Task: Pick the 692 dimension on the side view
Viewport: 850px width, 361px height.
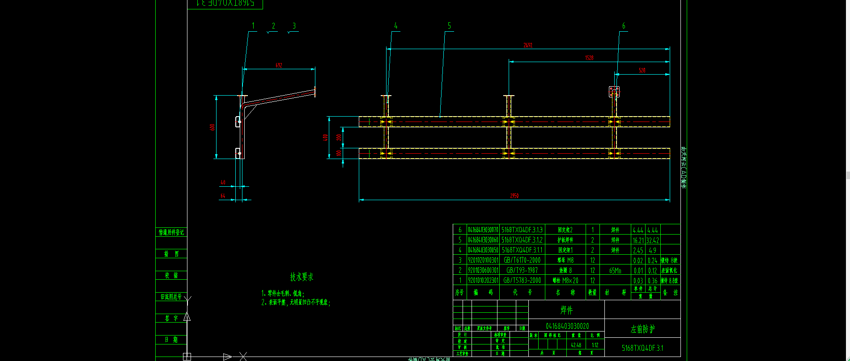Action: (x=279, y=65)
